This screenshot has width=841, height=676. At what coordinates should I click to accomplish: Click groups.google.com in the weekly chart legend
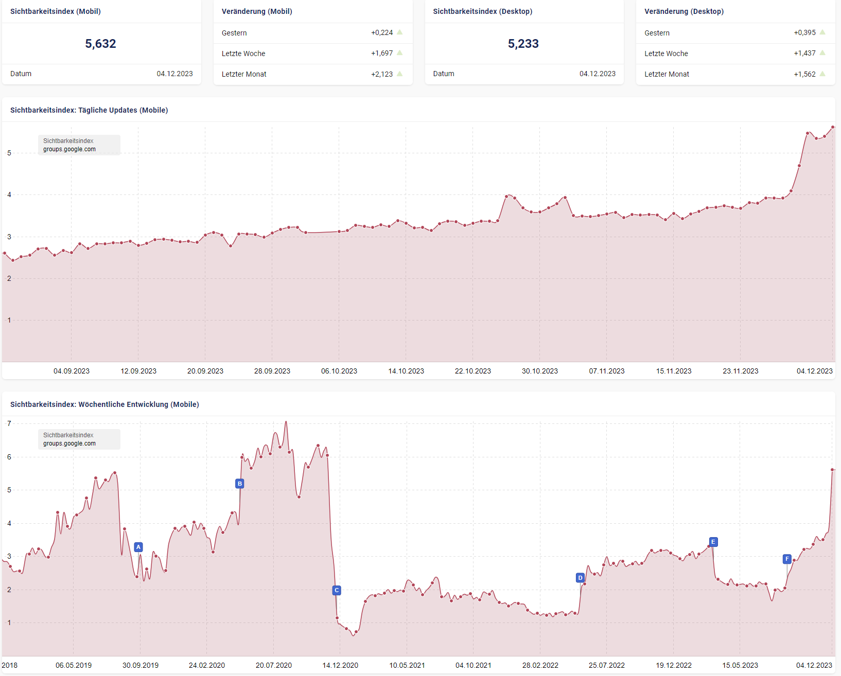69,443
